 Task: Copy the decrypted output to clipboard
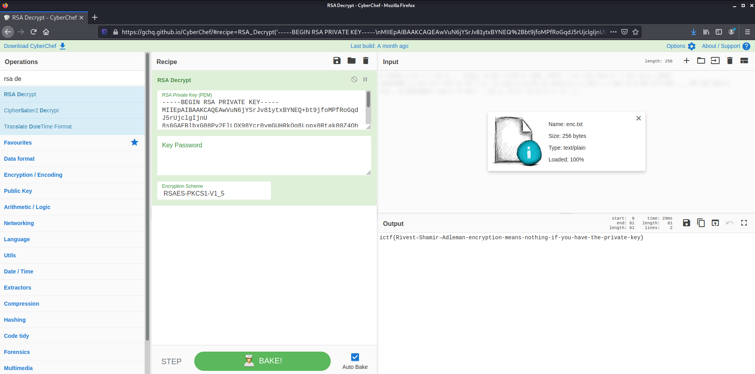point(701,223)
